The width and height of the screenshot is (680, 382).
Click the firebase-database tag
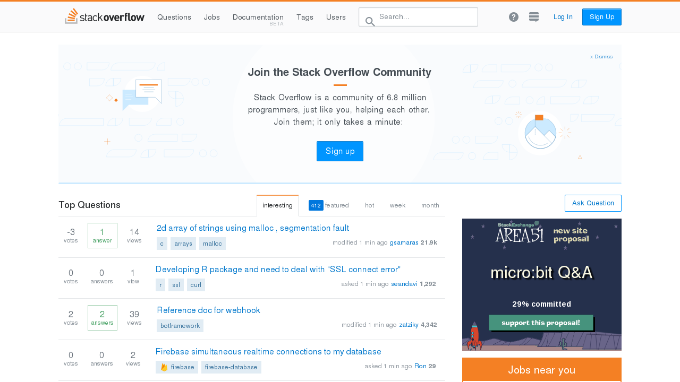[231, 367]
